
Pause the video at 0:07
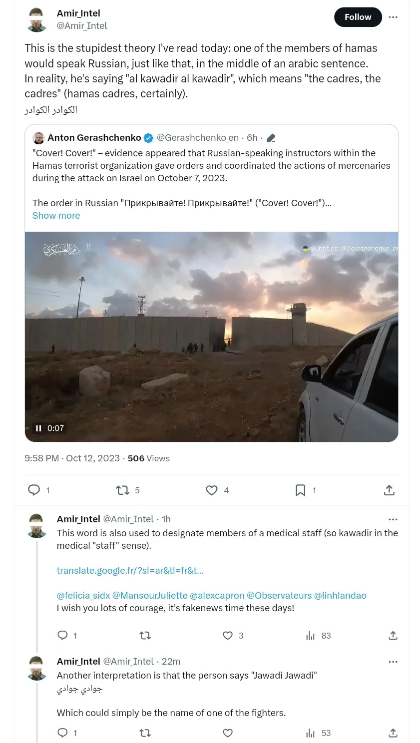(x=38, y=428)
